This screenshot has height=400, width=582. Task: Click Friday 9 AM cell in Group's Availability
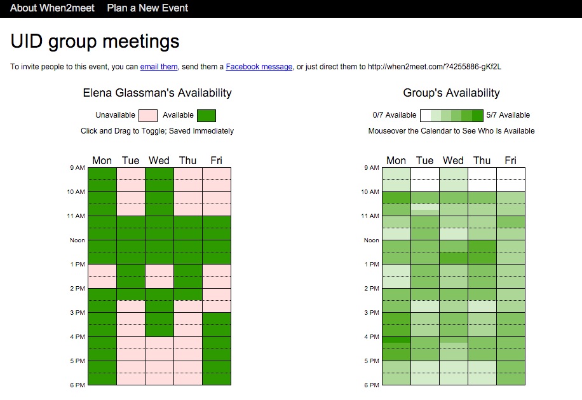[x=511, y=174]
